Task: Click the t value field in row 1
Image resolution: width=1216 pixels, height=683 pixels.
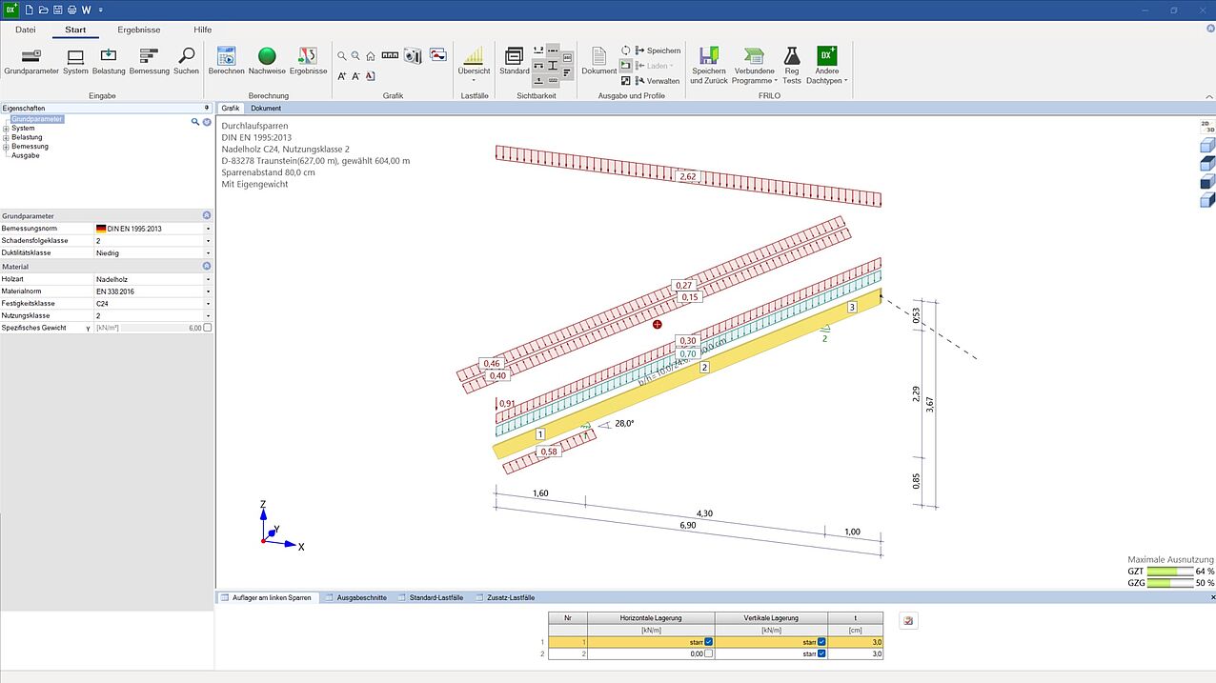Action: (x=856, y=642)
